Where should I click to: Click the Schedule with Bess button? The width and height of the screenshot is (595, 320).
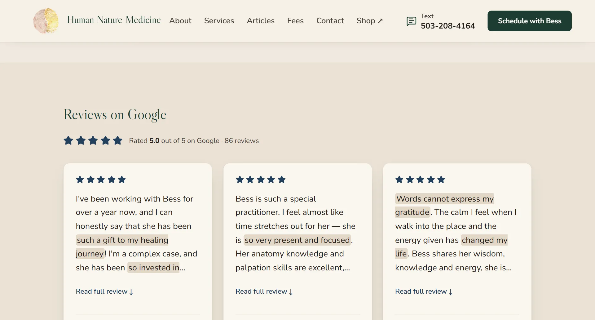[x=530, y=21]
